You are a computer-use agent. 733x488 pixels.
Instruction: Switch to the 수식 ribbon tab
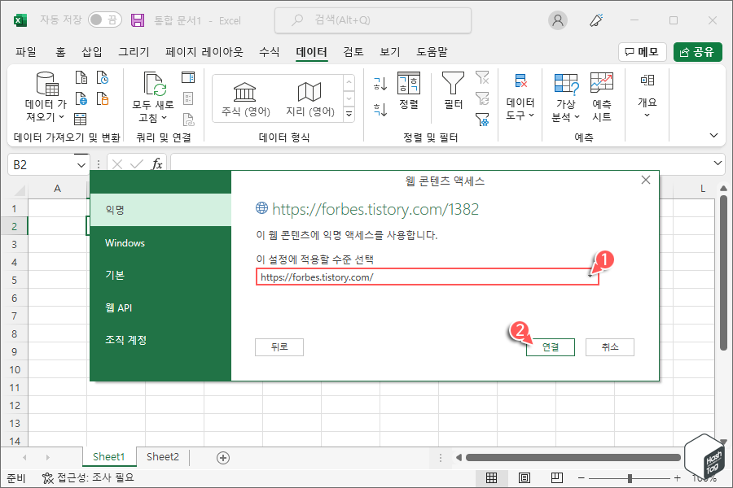click(x=269, y=51)
